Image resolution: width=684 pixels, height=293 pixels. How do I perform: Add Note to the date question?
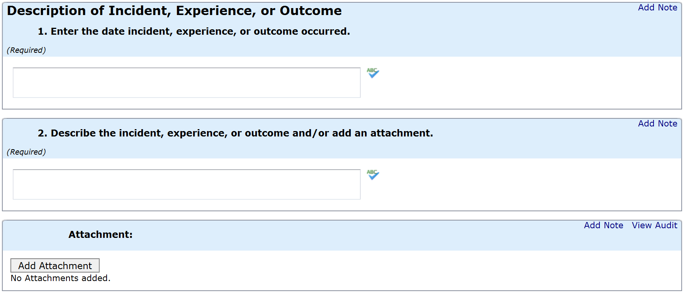(x=657, y=8)
